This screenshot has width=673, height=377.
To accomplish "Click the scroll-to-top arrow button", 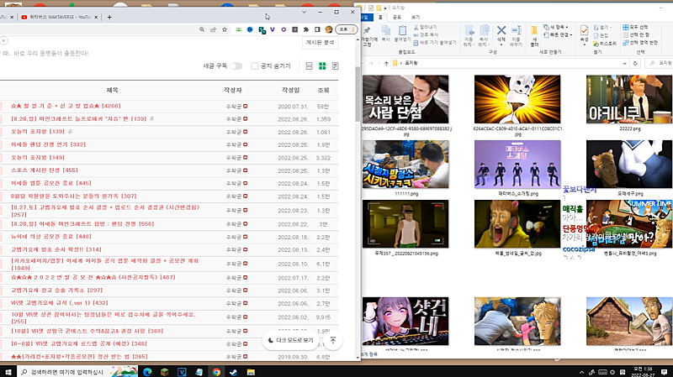I will pos(333,340).
